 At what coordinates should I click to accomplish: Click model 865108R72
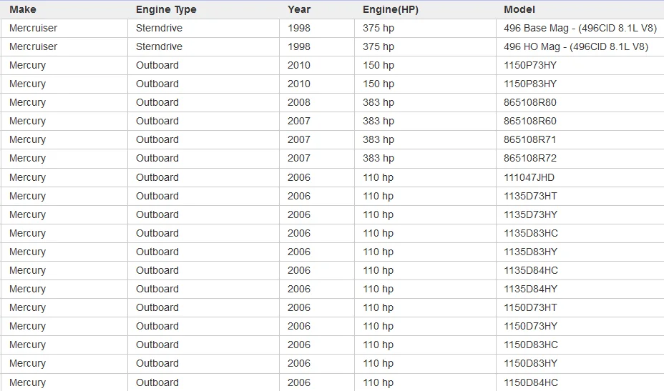click(530, 158)
